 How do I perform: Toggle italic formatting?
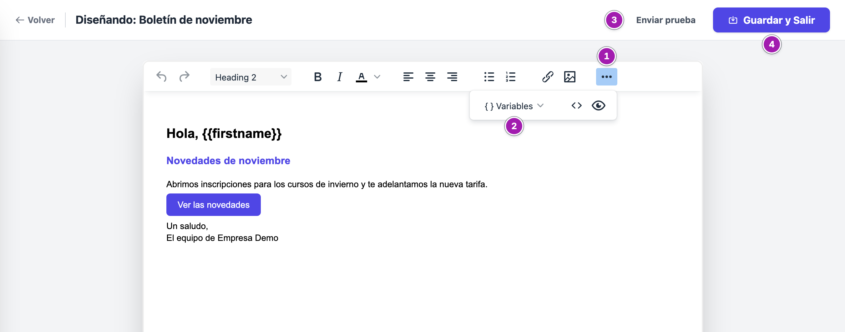pos(340,77)
